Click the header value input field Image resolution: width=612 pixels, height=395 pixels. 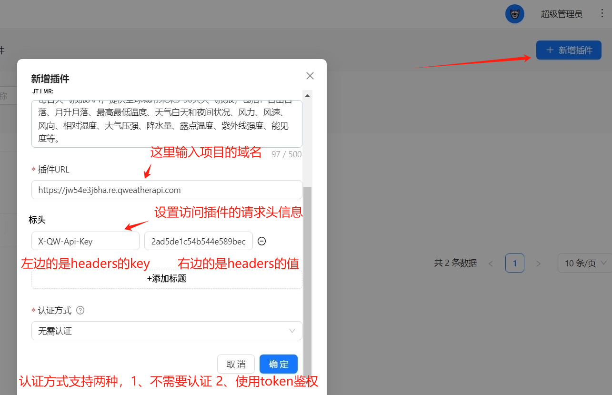click(198, 241)
